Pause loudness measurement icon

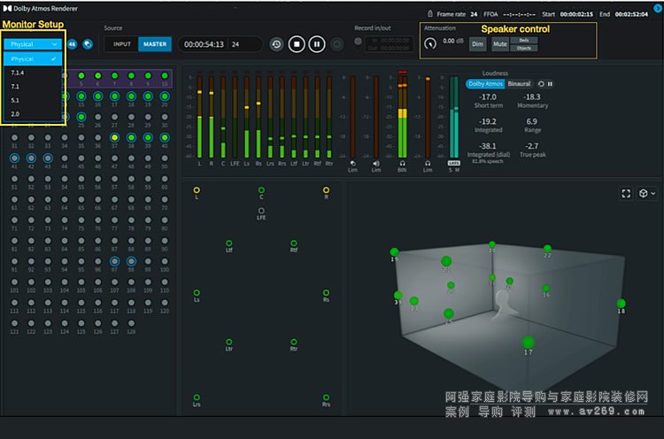pyautogui.click(x=551, y=84)
